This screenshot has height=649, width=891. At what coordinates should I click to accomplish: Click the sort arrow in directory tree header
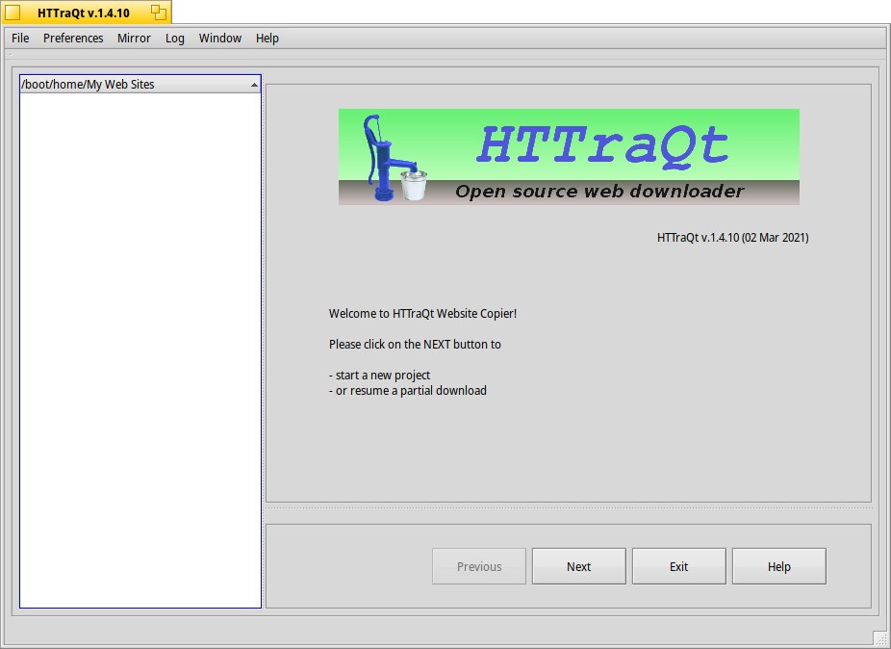[254, 85]
